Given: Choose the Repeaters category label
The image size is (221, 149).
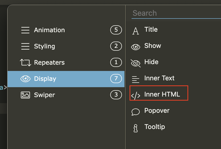Looking at the screenshot, I should pos(49,63).
